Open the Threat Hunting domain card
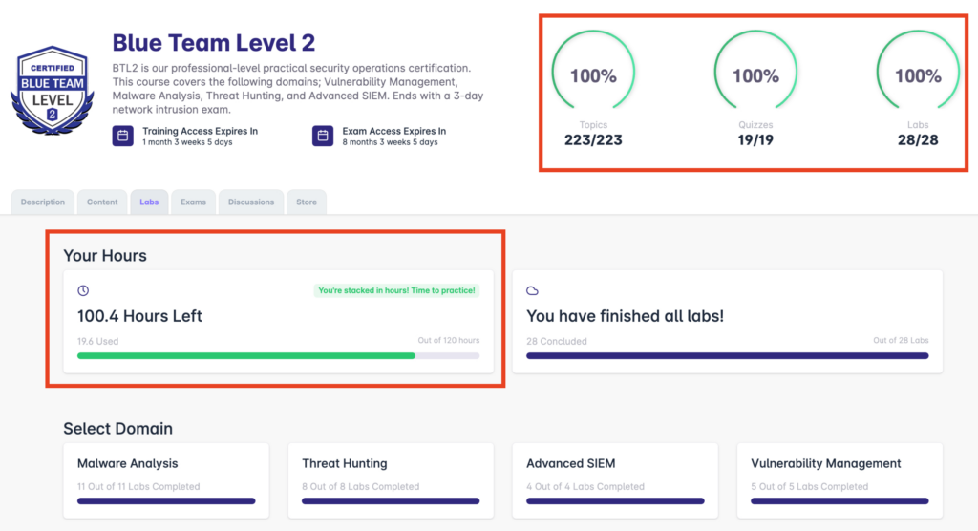The width and height of the screenshot is (978, 531). click(391, 480)
